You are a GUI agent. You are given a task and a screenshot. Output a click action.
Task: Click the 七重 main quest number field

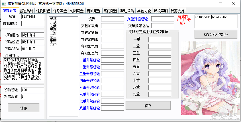coord(160,81)
